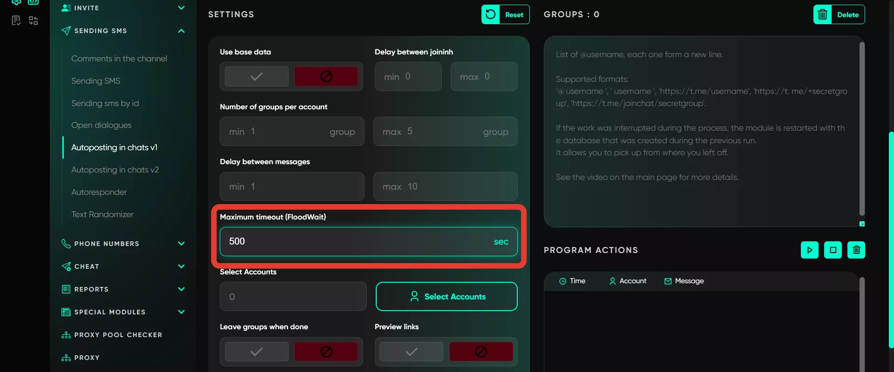Click the Cheat section icon
The height and width of the screenshot is (372, 894).
(66, 266)
